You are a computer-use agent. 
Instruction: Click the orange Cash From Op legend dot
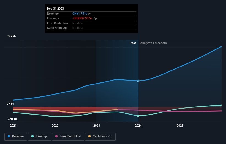pos(89,136)
